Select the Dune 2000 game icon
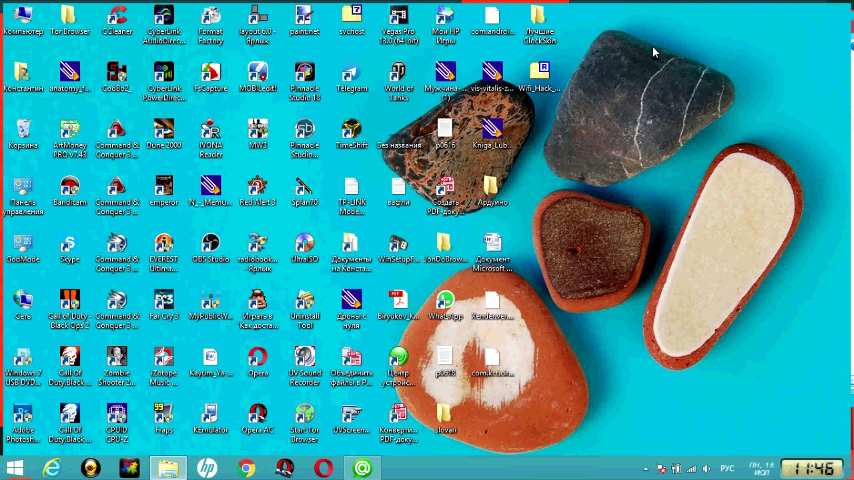The image size is (854, 480). (163, 134)
